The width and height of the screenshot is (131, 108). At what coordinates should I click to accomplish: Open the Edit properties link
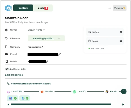pos(14,75)
